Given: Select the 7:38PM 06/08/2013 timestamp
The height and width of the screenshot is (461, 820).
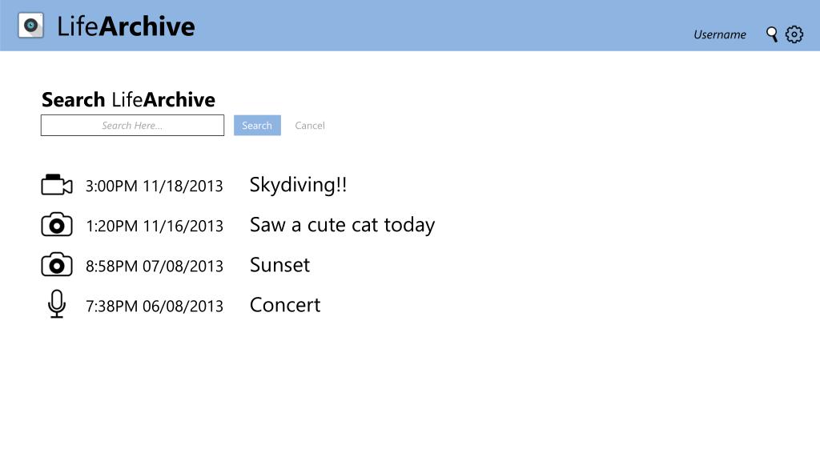Looking at the screenshot, I should tap(155, 307).
